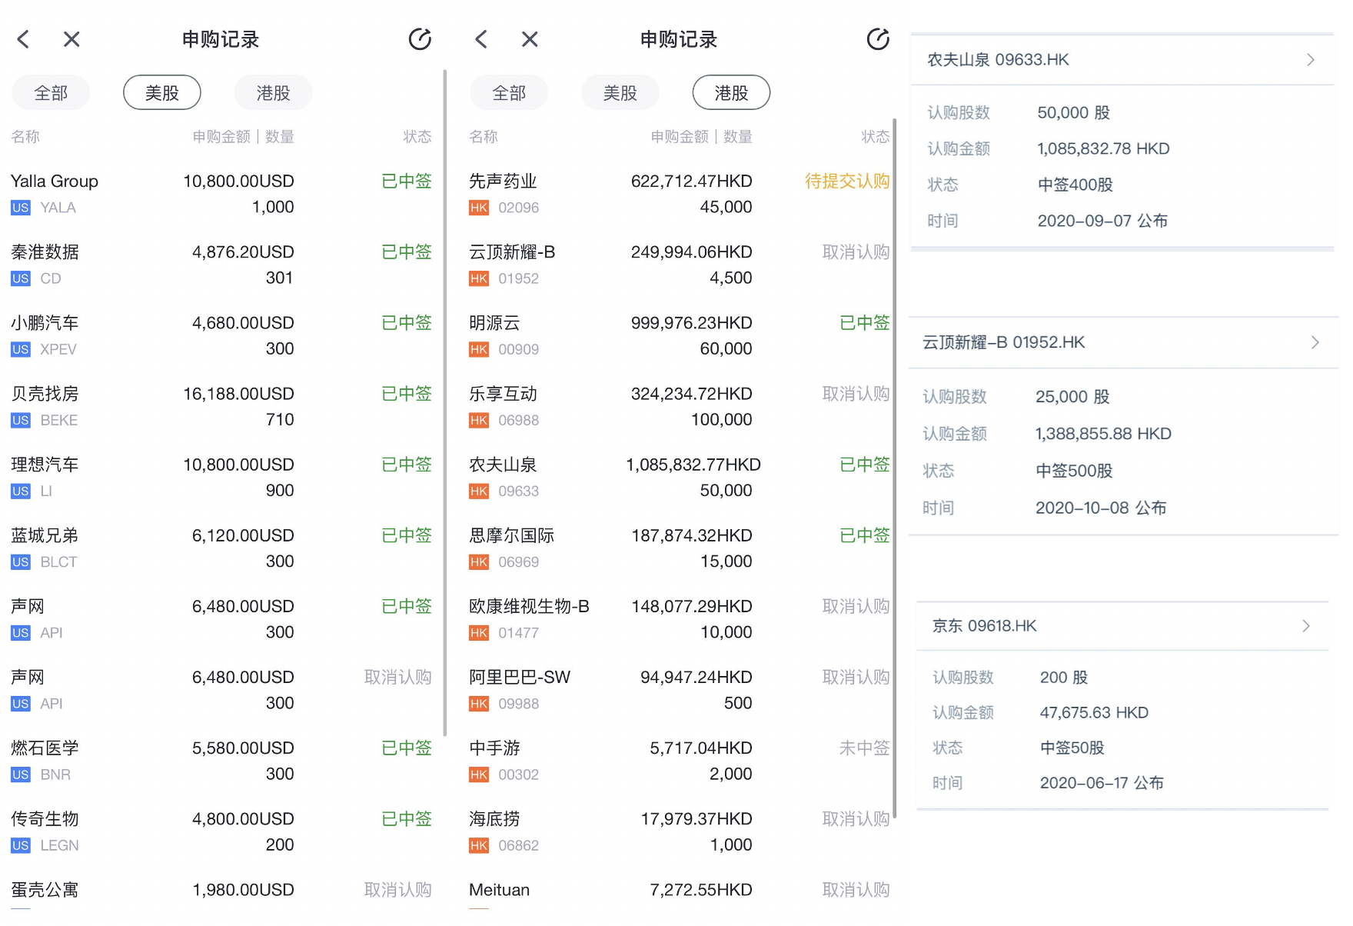
Task: Open the 小鹏汽车 subscription record
Action: pos(221,335)
